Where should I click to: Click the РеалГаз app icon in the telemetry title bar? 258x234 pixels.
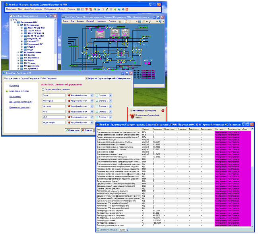[98, 124]
